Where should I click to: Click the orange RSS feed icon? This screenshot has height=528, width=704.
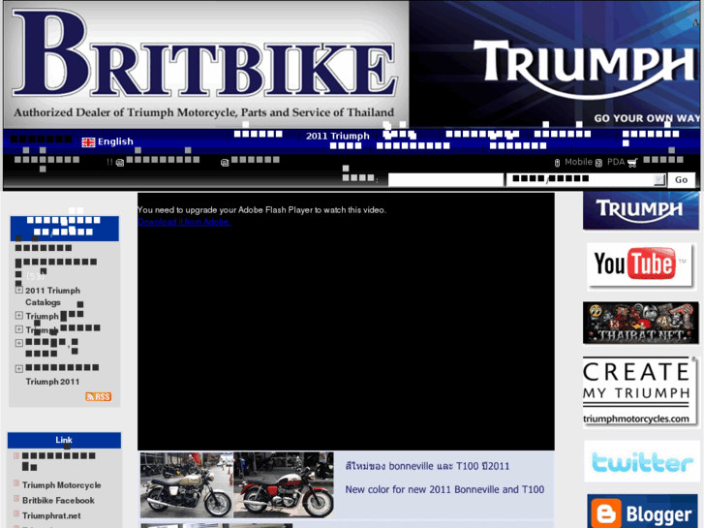99,397
